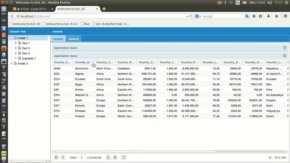Switch to the first random tab
The height and width of the screenshot is (163, 290).
point(58,39)
